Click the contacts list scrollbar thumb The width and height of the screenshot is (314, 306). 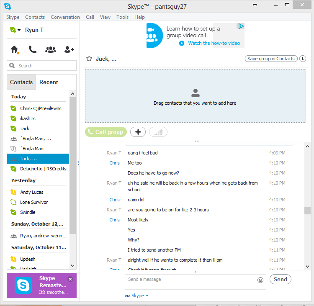click(x=72, y=165)
